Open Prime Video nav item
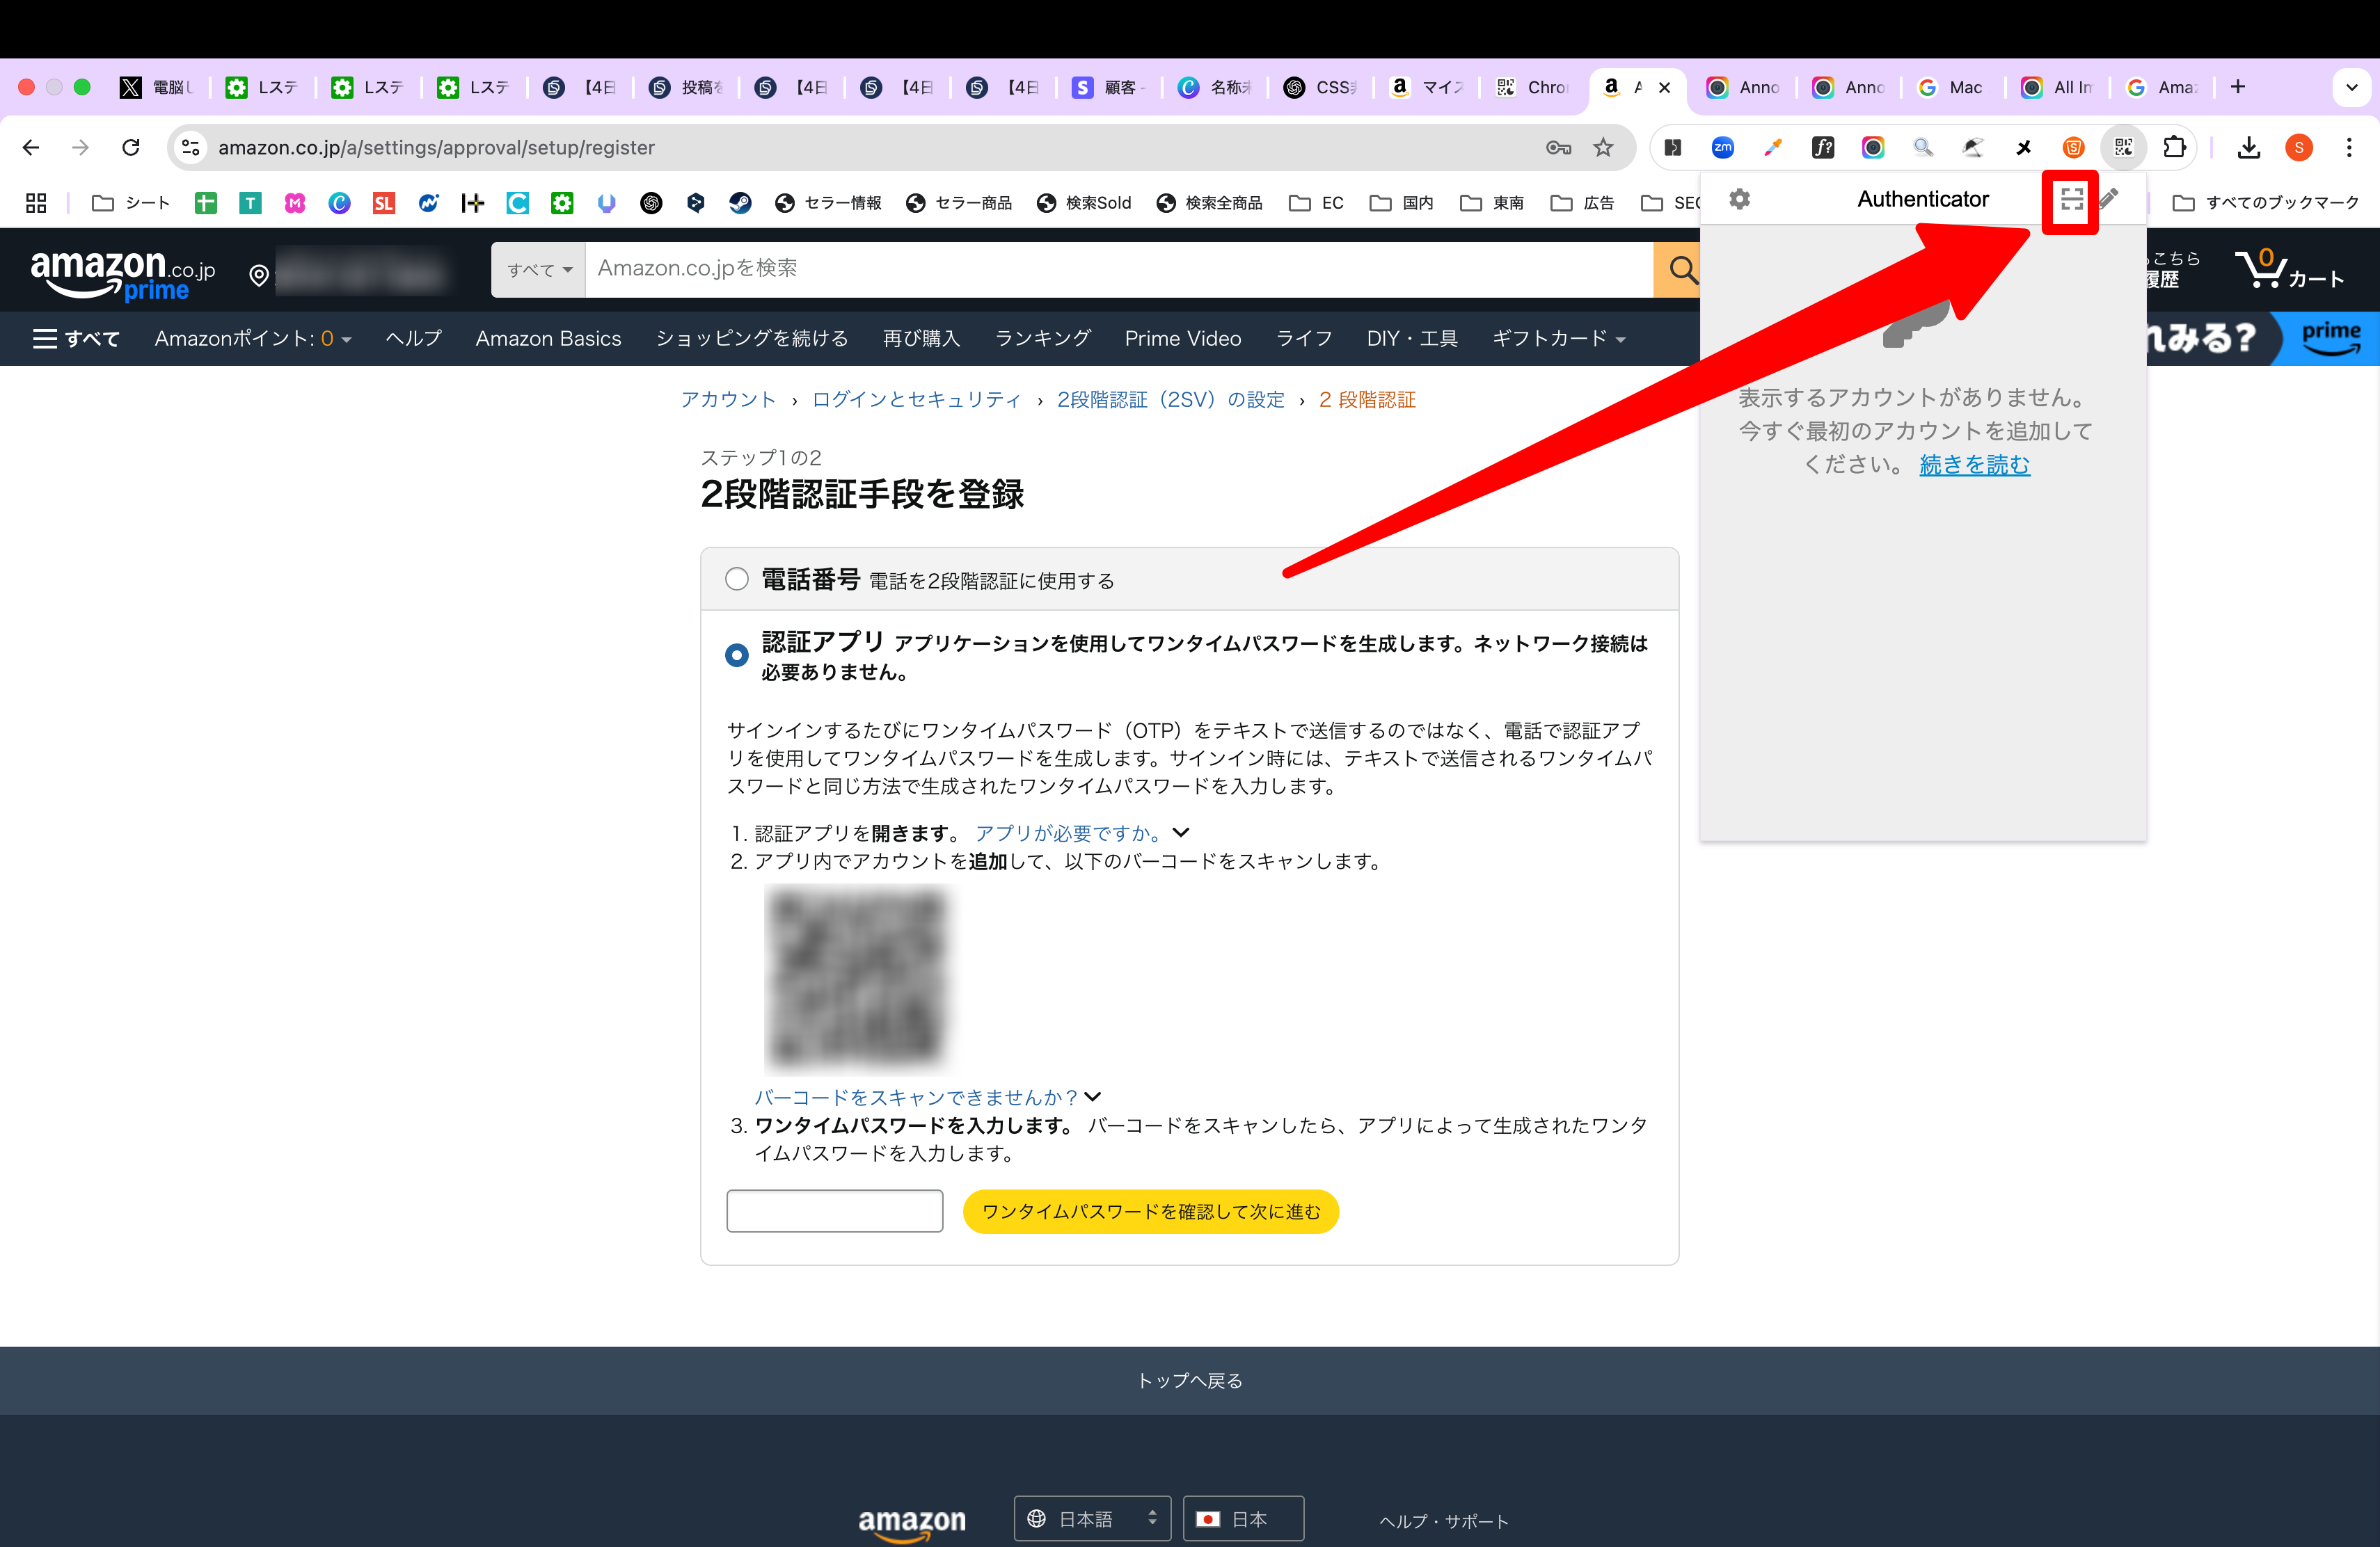The width and height of the screenshot is (2380, 1547). [x=1183, y=339]
